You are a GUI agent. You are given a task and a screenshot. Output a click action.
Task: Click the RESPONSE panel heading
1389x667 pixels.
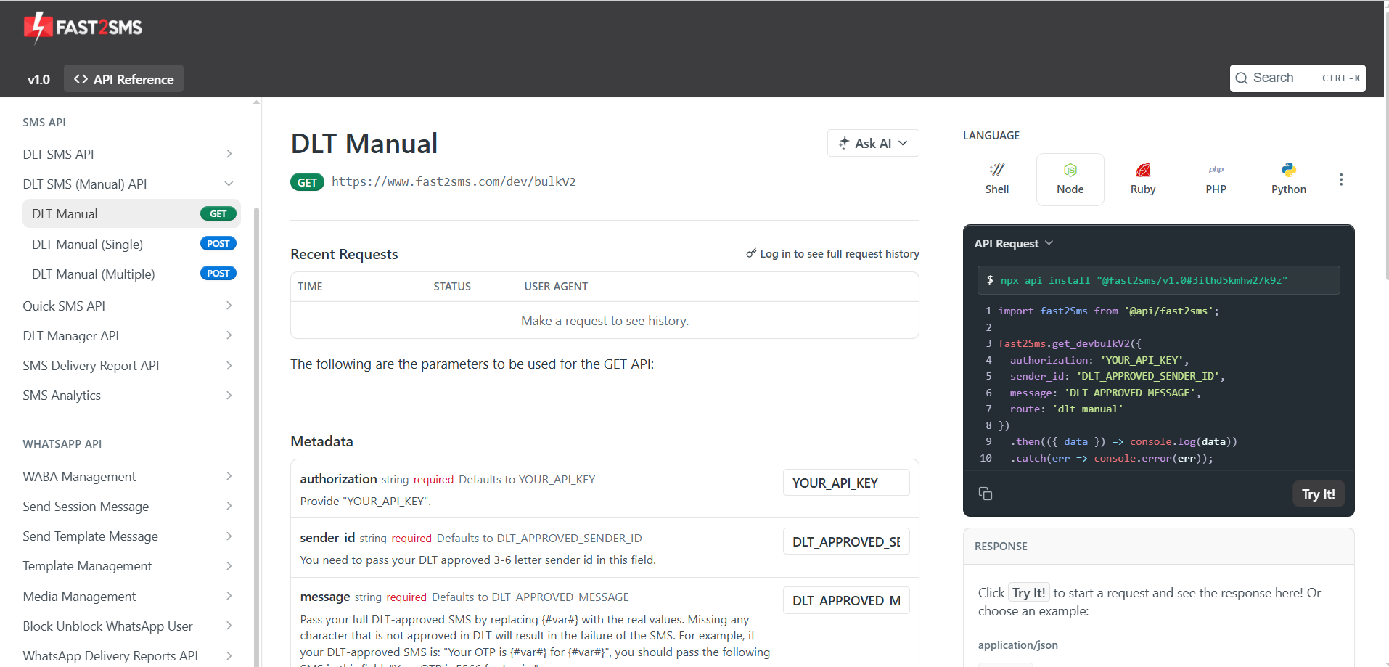coord(1001,547)
